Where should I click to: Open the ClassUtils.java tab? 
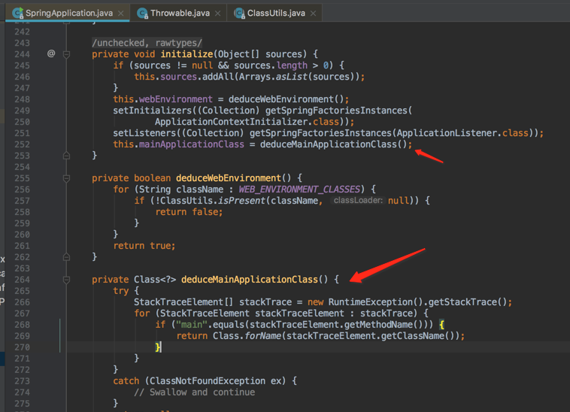point(276,13)
